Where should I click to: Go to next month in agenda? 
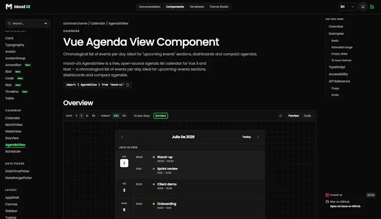[x=258, y=137]
